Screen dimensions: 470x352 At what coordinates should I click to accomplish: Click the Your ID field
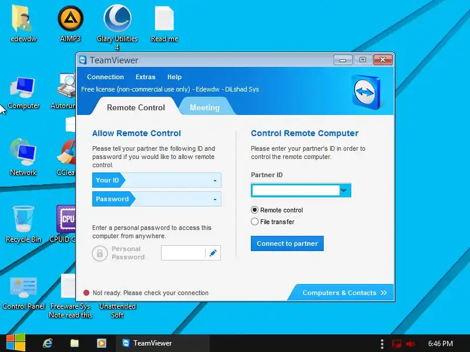[156, 180]
